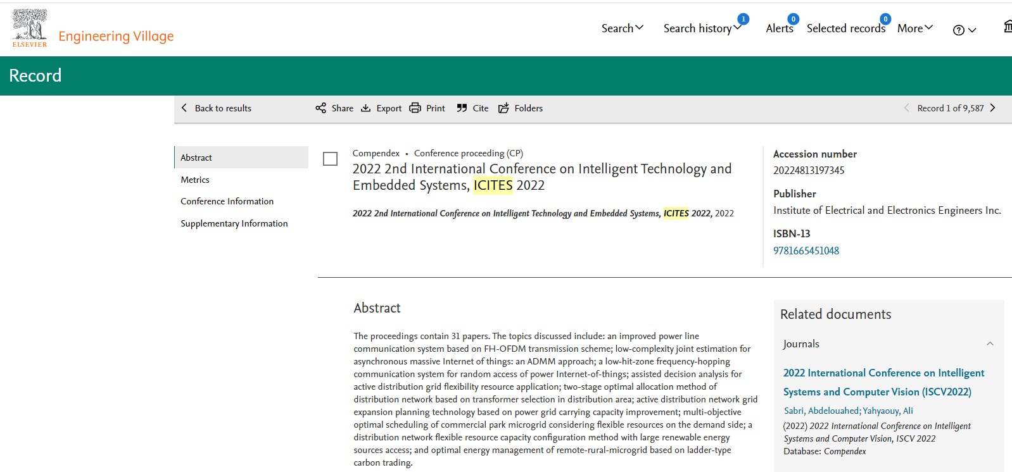Open the Engineering Village home link

tap(116, 36)
